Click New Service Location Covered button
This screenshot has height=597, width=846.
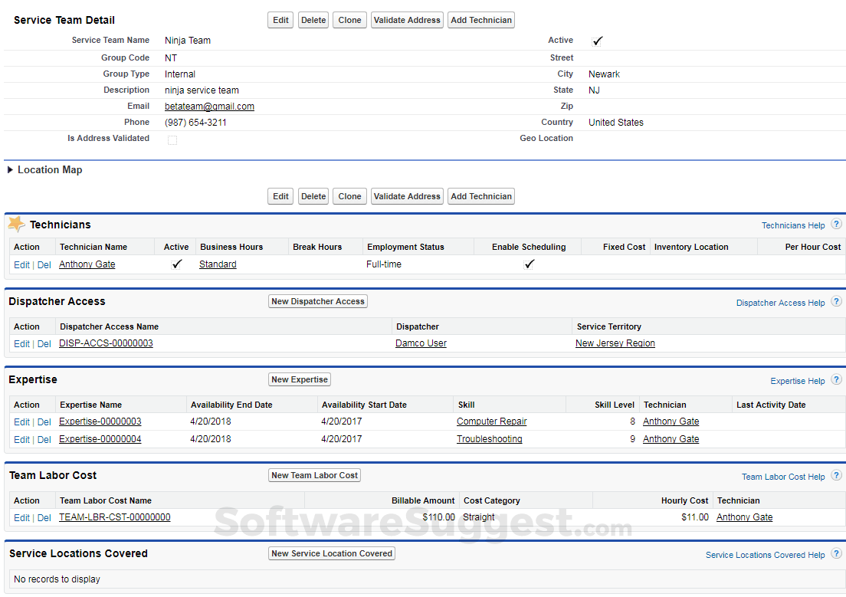pos(332,553)
